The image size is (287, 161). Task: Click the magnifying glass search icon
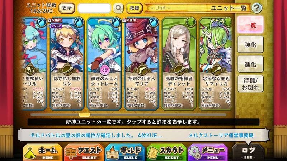(118, 8)
